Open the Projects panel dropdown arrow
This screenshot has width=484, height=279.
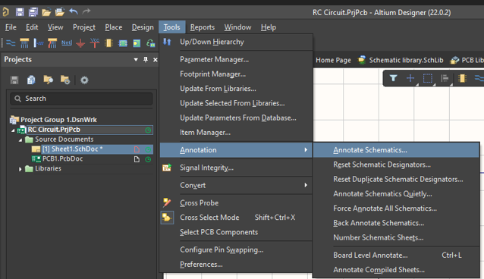tap(136, 60)
